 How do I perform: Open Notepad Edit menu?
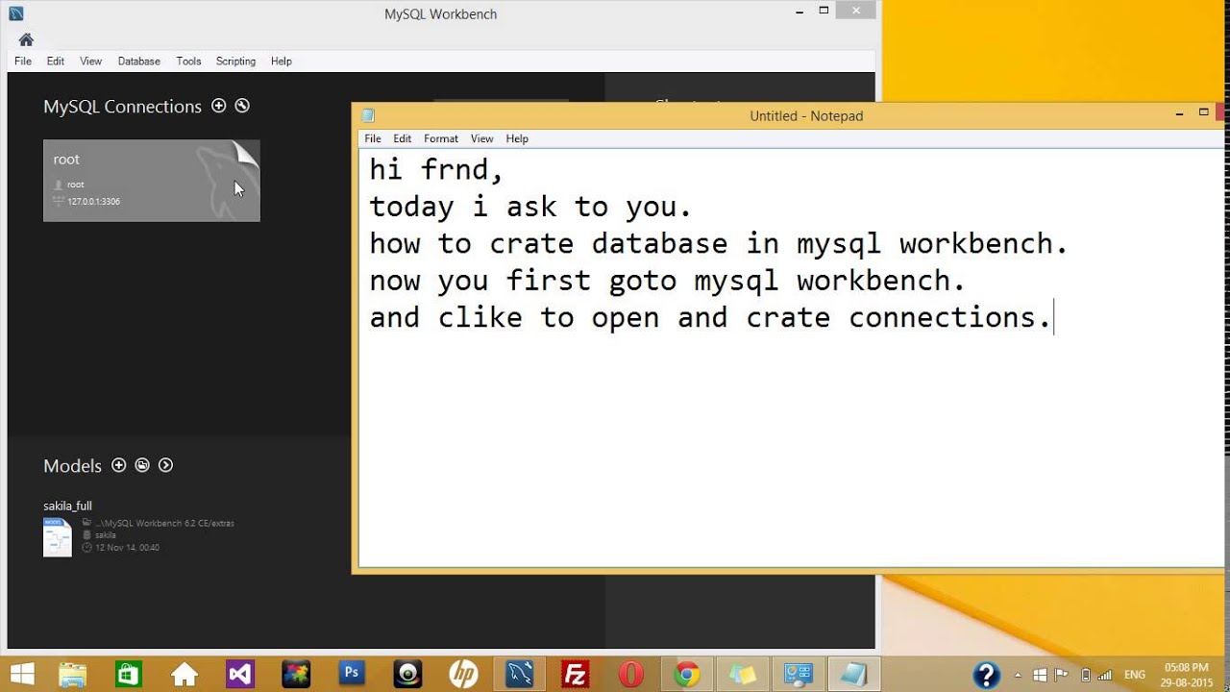pyautogui.click(x=403, y=138)
